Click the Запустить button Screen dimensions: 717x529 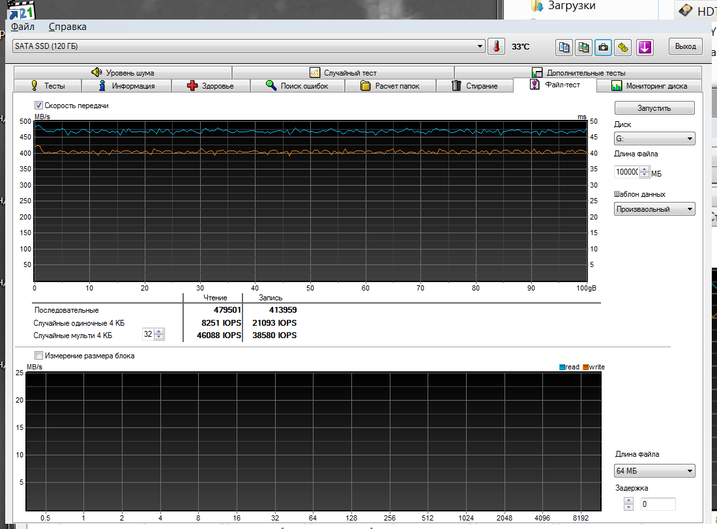pyautogui.click(x=654, y=108)
